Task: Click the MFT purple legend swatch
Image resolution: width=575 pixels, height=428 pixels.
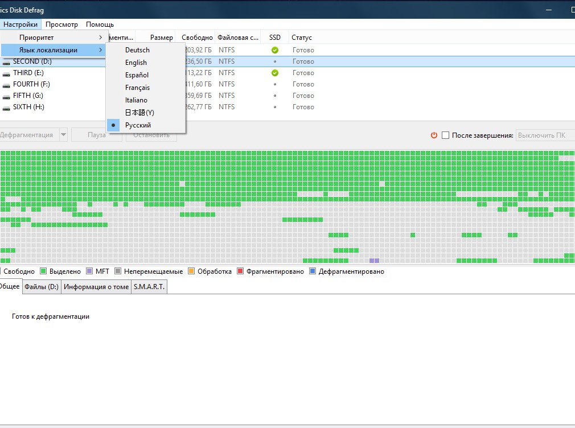Action: [x=89, y=271]
